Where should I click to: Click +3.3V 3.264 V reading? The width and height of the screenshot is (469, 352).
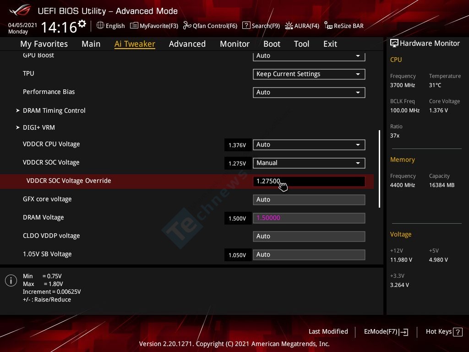399,285
